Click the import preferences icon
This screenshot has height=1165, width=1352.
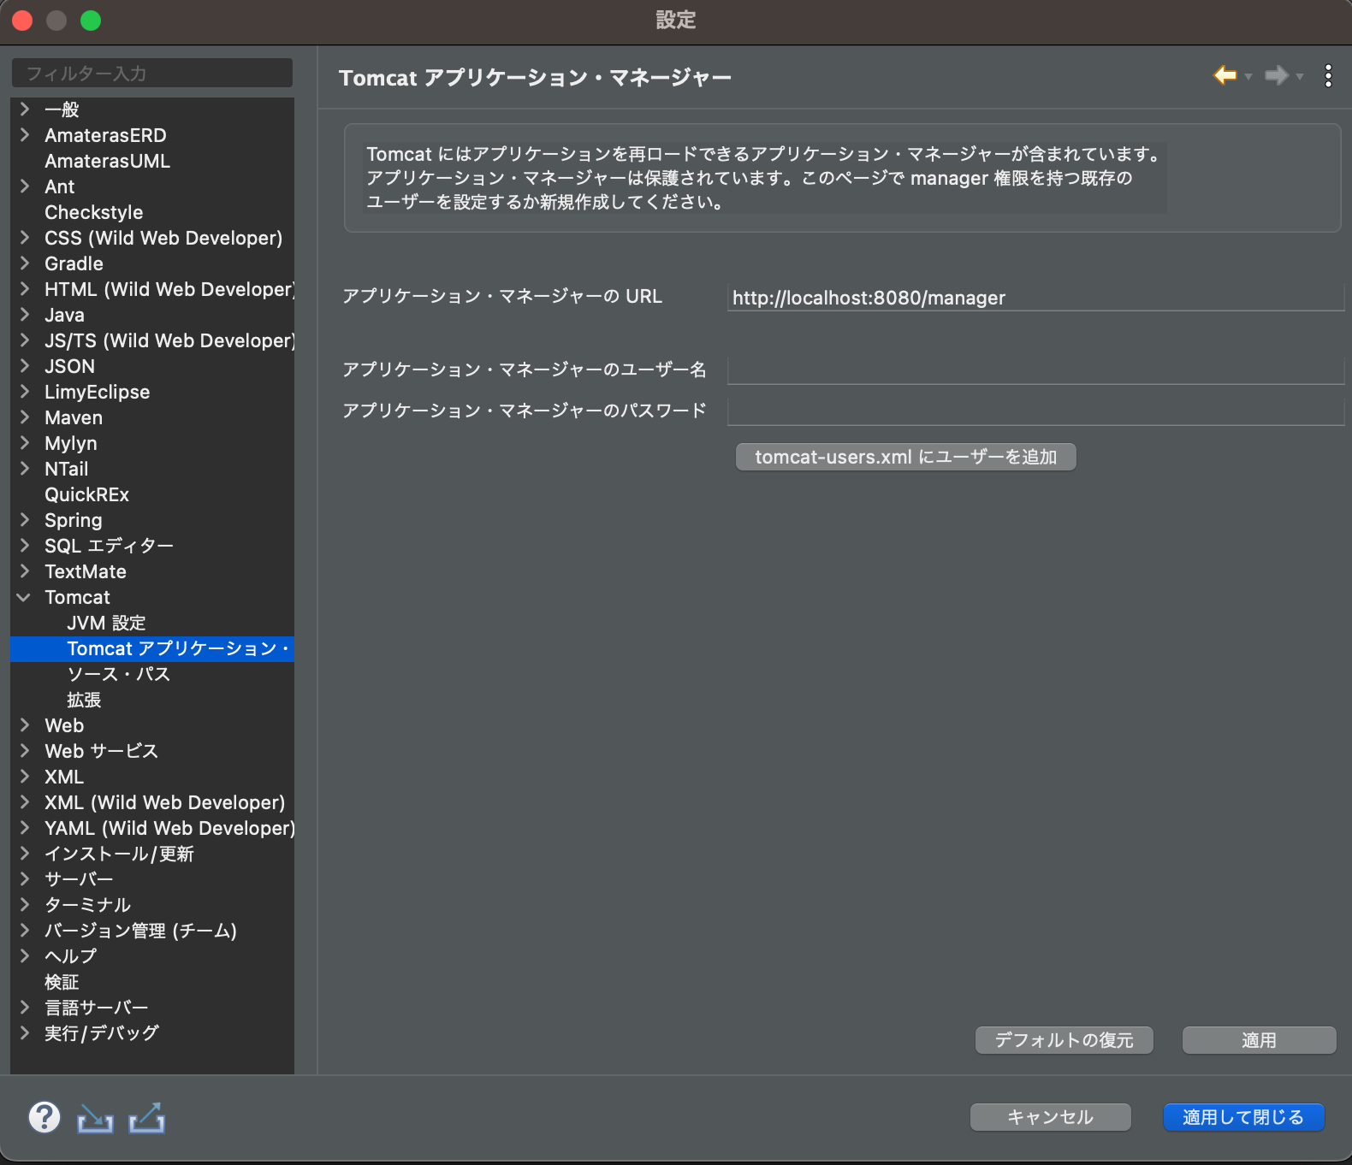click(95, 1118)
